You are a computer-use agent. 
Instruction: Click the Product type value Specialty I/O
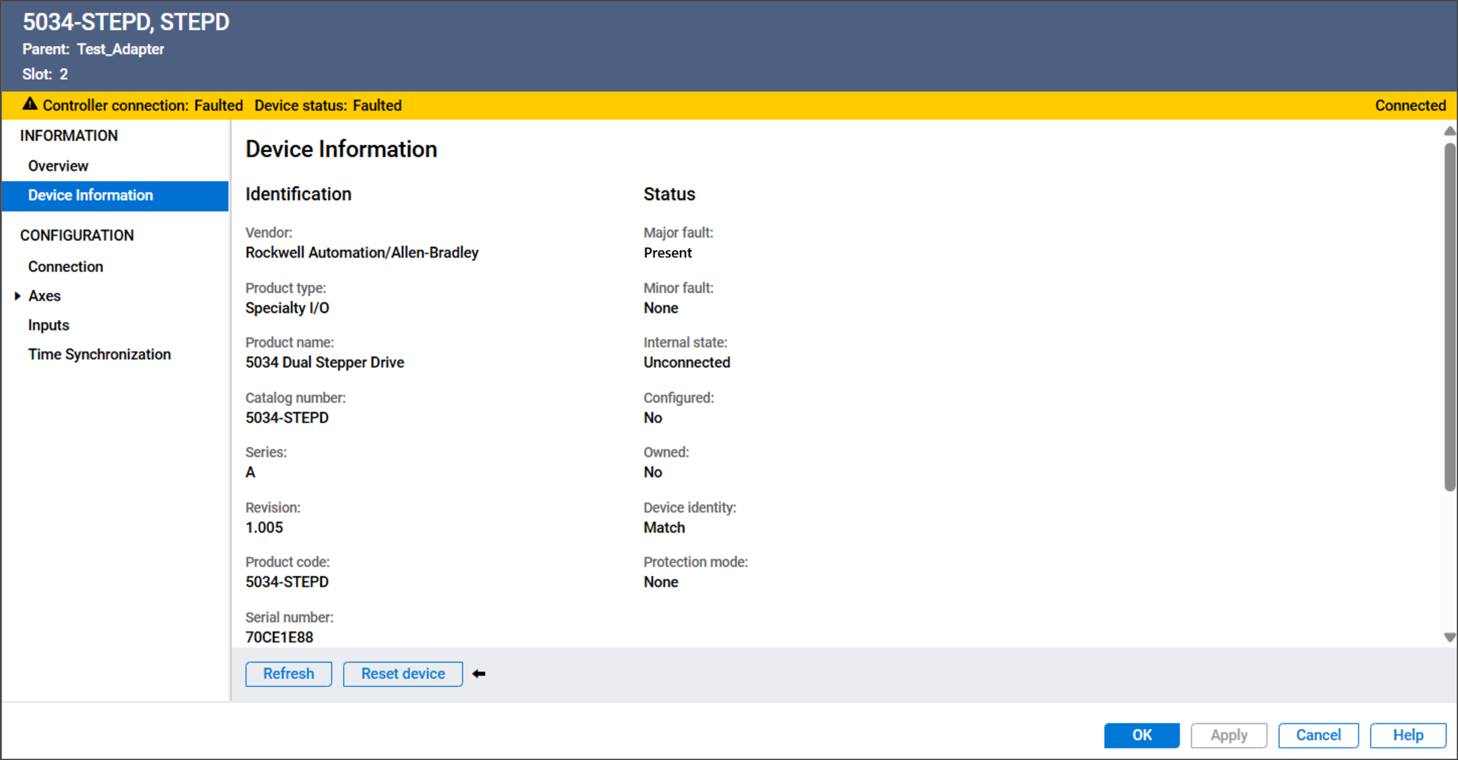click(x=287, y=308)
